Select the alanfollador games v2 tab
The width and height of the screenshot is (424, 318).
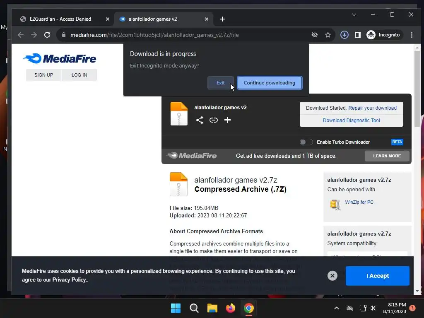click(x=153, y=19)
